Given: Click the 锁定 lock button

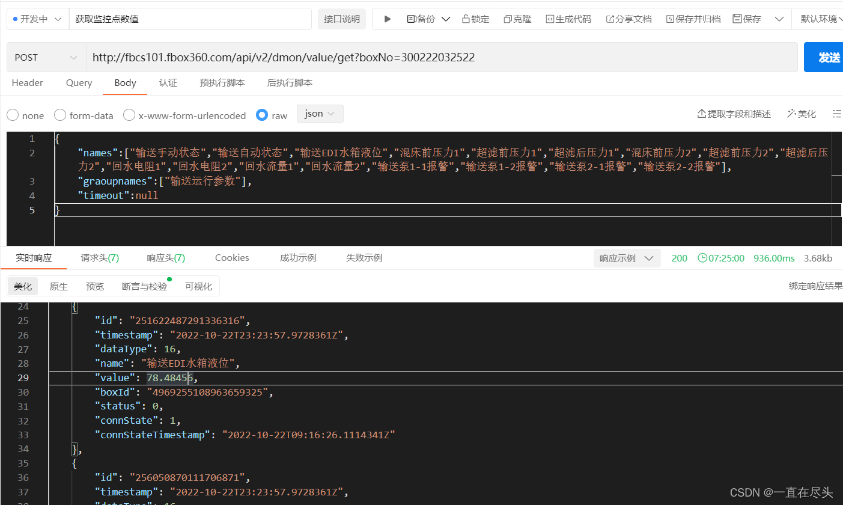Looking at the screenshot, I should coord(475,19).
